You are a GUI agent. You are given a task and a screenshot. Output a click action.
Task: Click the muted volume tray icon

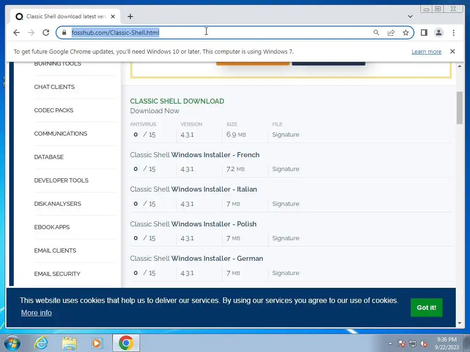(424, 343)
